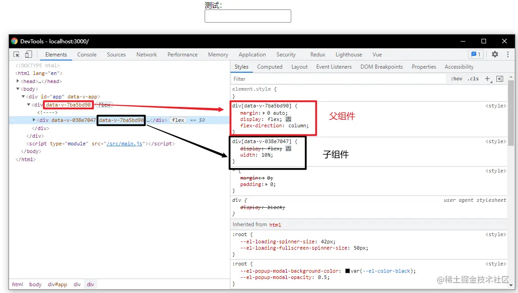This screenshot has width=518, height=293.
Task: Open the Layout pane tab
Action: [x=299, y=67]
